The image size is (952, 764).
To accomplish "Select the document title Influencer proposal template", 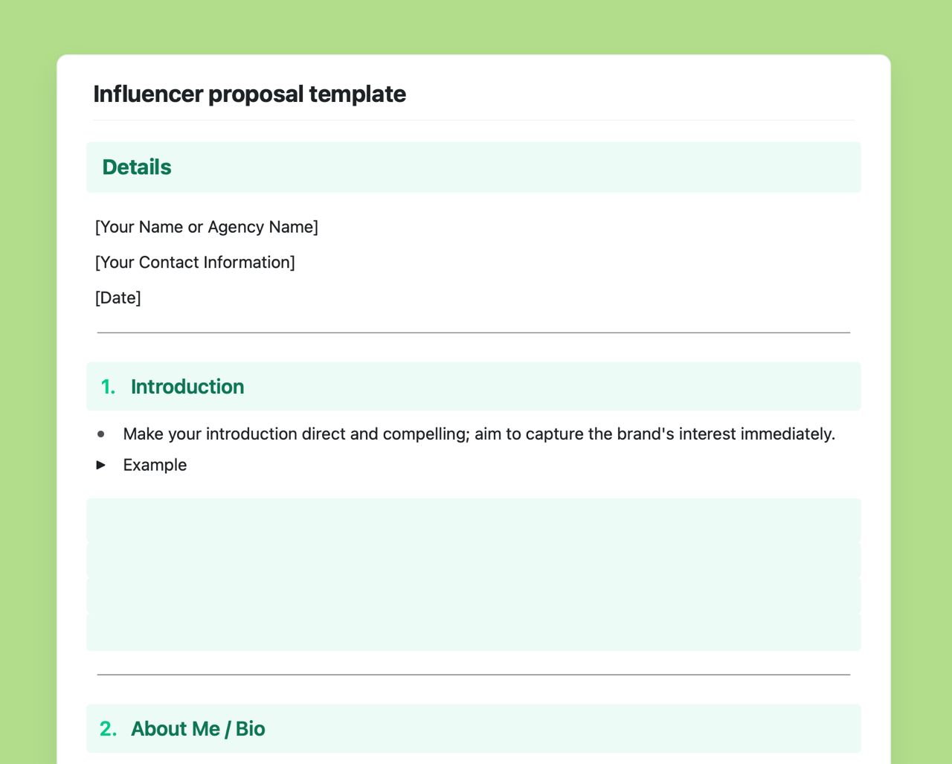I will pos(250,94).
